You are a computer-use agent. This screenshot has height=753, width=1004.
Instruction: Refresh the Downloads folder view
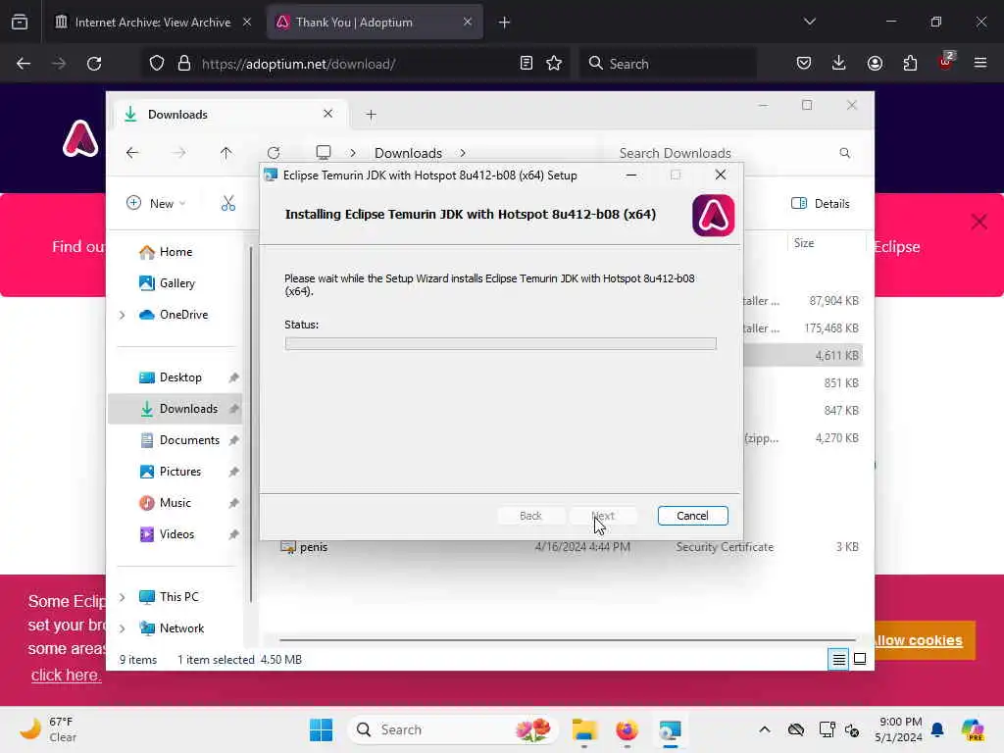point(274,152)
